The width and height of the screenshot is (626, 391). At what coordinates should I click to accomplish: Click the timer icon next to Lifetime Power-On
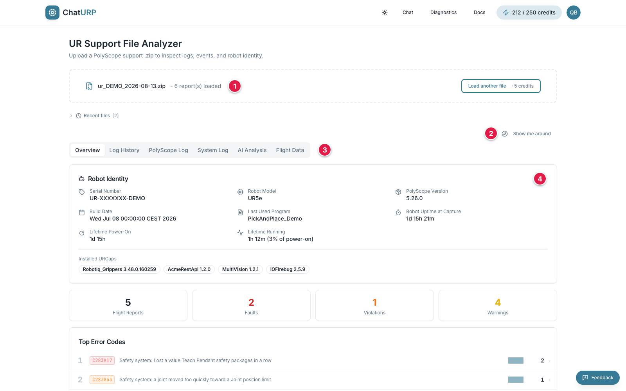click(82, 233)
